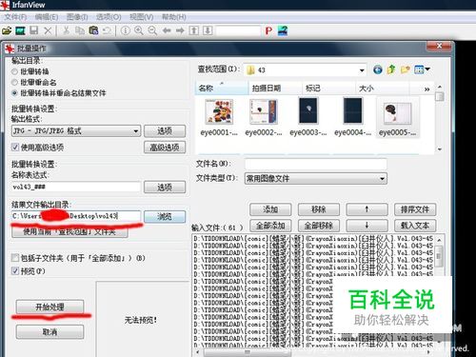Click the Zoom out magnifier icon
Screen dimensions: 476x357
[152, 30]
